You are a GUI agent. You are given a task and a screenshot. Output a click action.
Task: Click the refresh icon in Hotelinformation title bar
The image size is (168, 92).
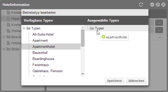141,5
